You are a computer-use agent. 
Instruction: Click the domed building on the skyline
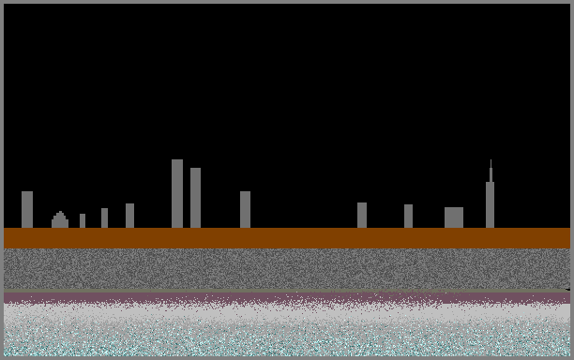(x=60, y=219)
